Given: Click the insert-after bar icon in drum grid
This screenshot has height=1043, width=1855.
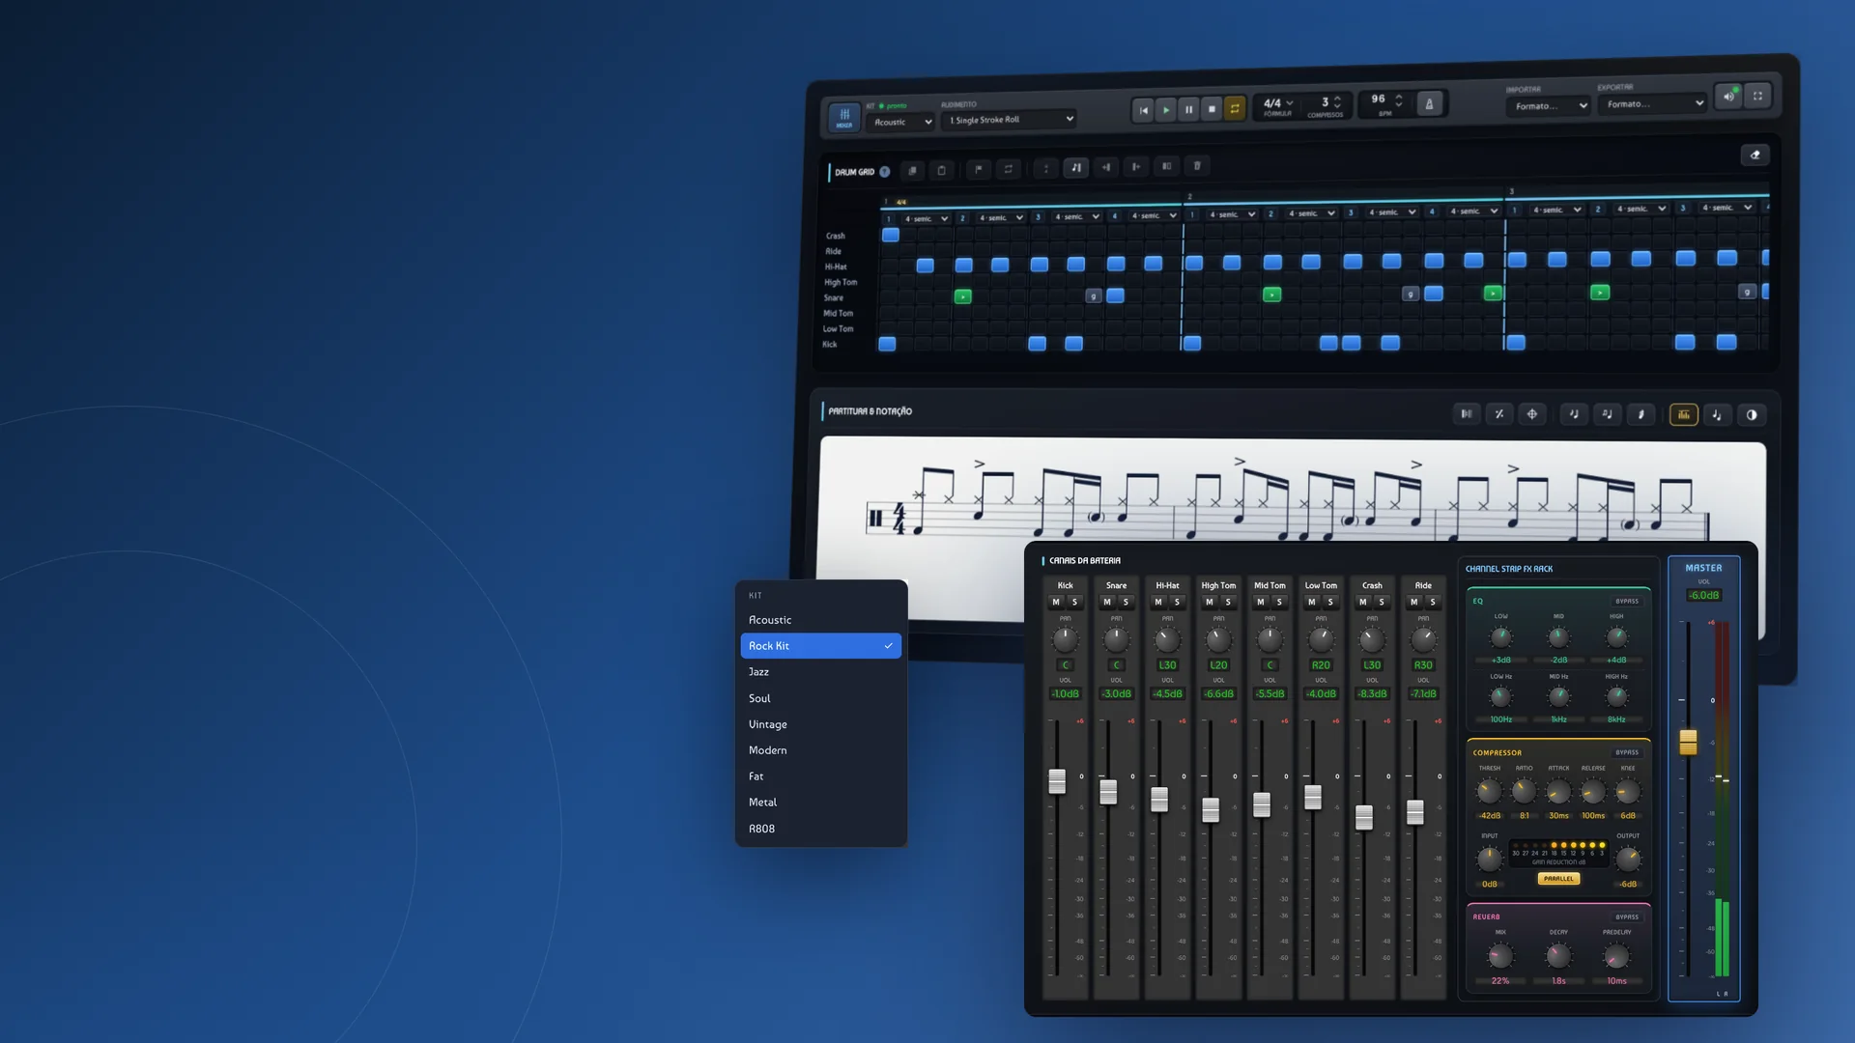Looking at the screenshot, I should 1136,166.
